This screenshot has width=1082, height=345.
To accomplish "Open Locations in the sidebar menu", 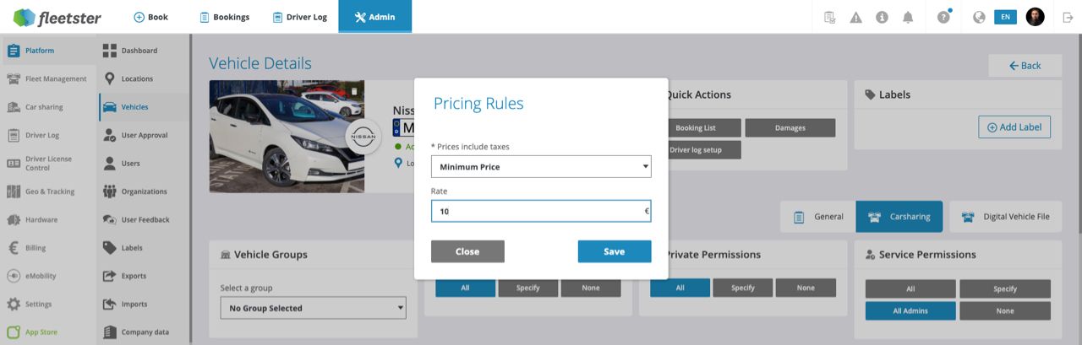I will (x=136, y=79).
